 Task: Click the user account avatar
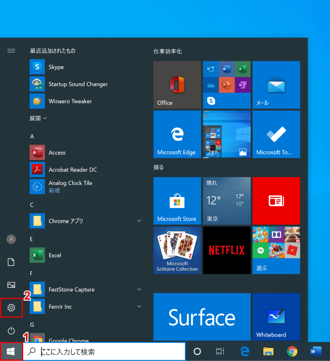click(x=11, y=239)
